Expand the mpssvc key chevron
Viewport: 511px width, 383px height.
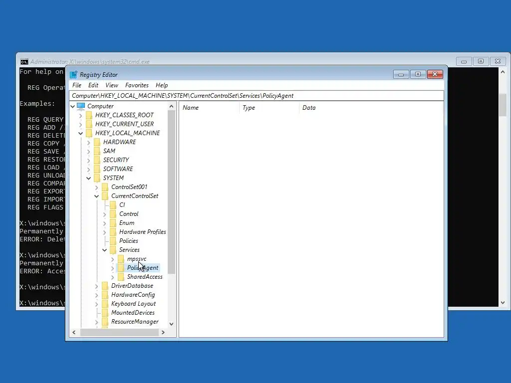112,259
